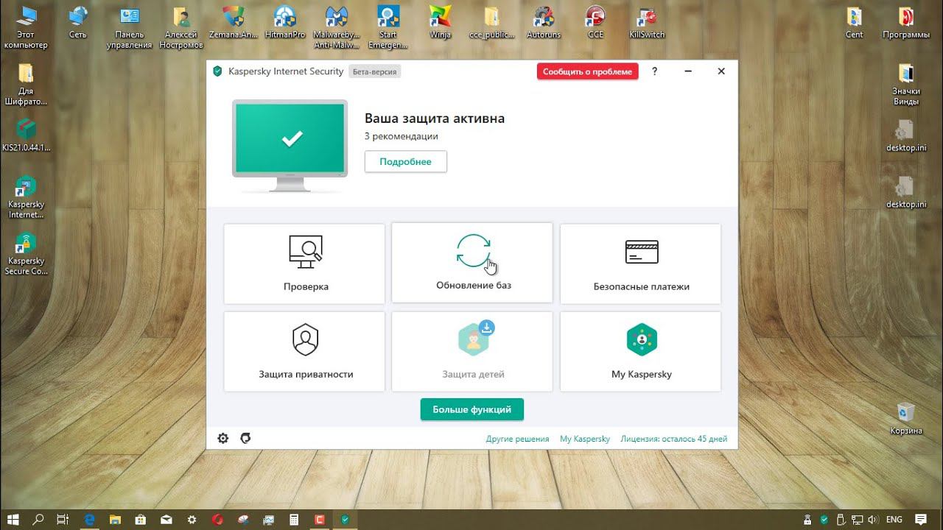Open Защита приватности tile

(x=304, y=351)
